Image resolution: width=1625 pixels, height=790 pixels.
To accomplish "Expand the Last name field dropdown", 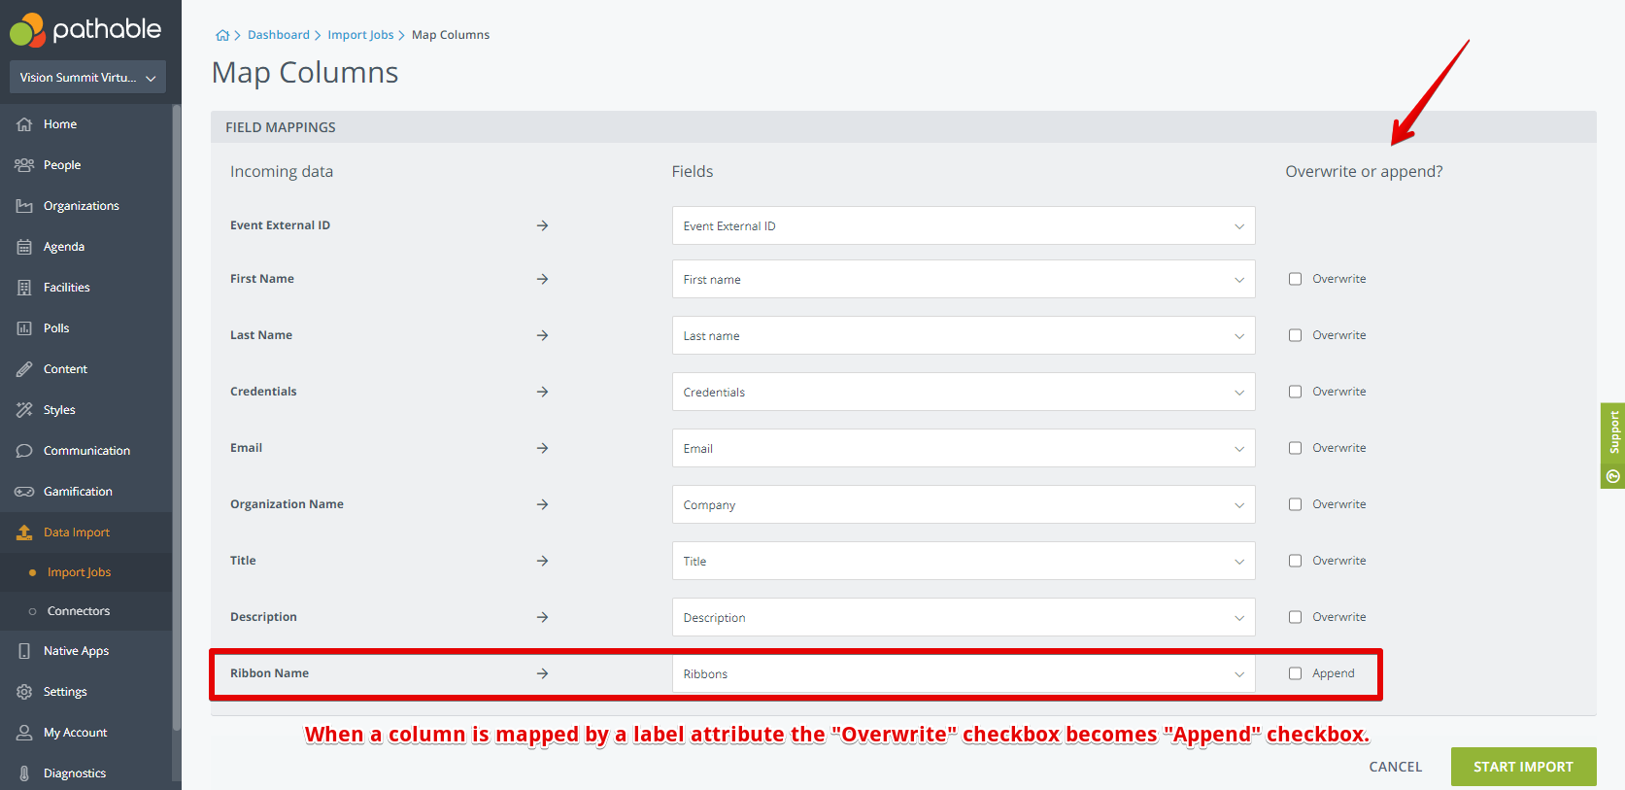I will coord(964,335).
